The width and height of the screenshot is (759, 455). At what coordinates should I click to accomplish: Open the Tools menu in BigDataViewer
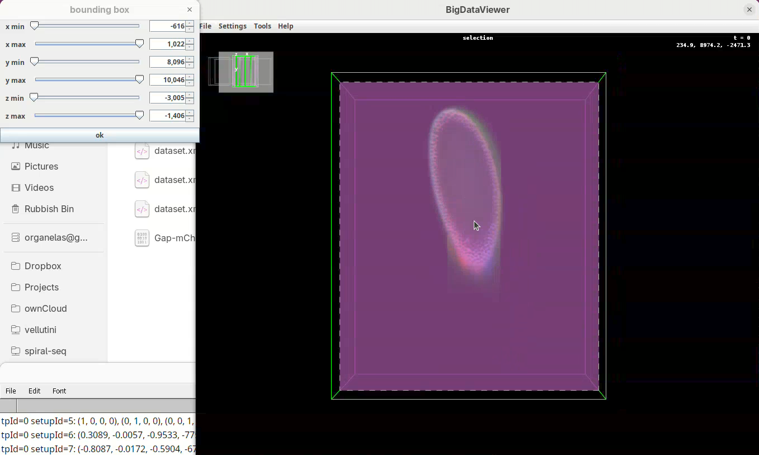coord(262,26)
